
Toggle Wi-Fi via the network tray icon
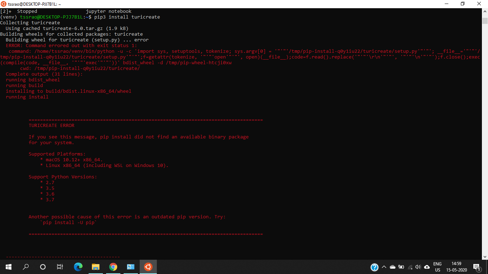pos(410,267)
